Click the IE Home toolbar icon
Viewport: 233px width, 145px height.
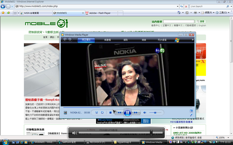pos(179,13)
